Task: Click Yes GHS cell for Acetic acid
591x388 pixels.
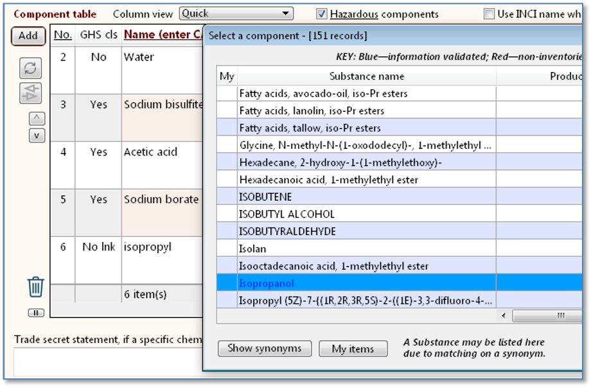Action: click(x=98, y=165)
